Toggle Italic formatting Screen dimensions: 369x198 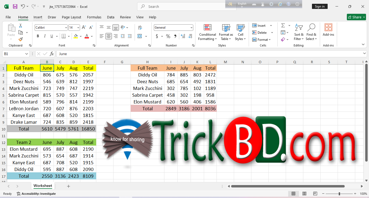coord(45,36)
